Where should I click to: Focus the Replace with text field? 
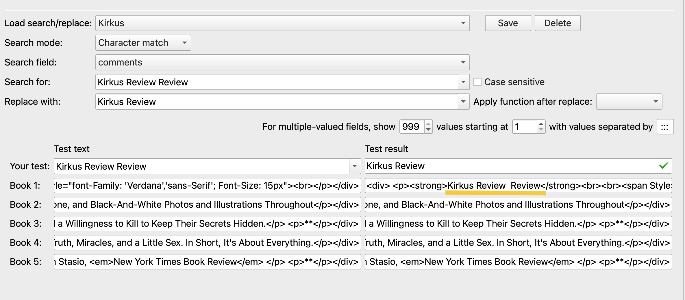click(x=276, y=102)
